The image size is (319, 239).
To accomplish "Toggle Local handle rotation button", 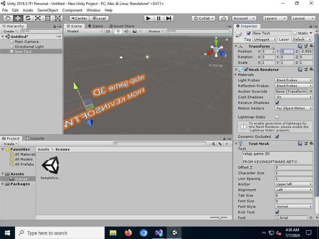I will tap(99, 18).
